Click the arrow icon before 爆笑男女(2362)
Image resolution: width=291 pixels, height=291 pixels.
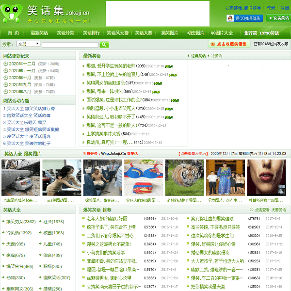(x=3, y=221)
